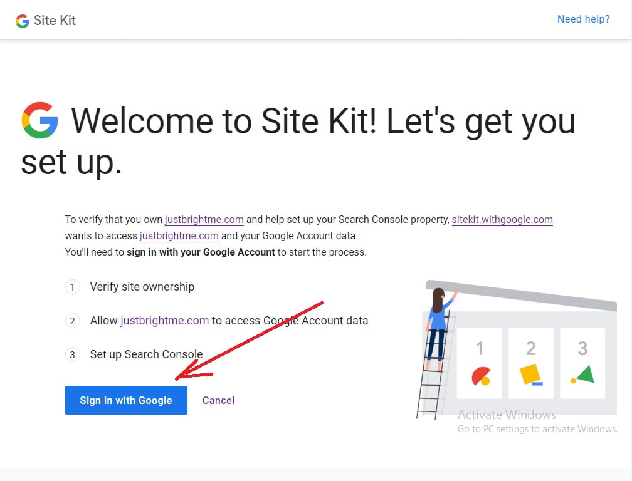The height and width of the screenshot is (481, 632).
Task: Click the large Google G logo beside heading
Action: click(40, 120)
